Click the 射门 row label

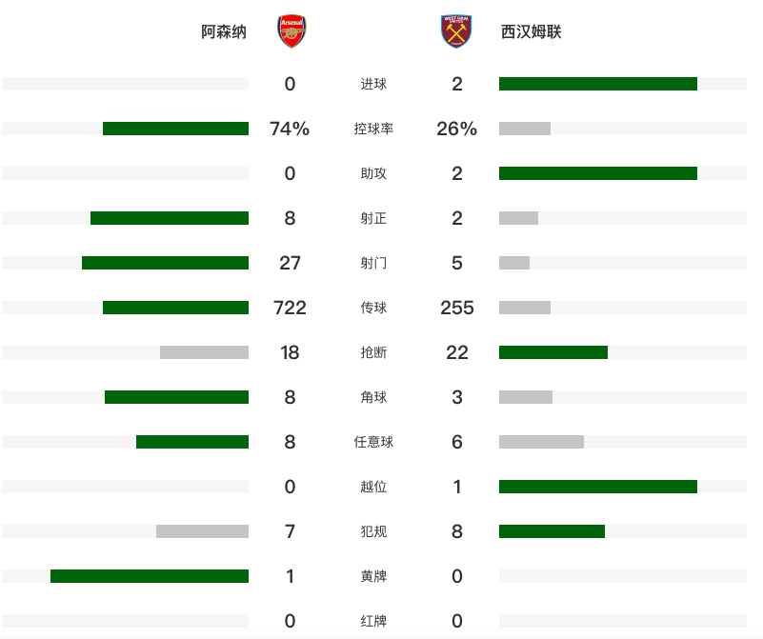(373, 263)
